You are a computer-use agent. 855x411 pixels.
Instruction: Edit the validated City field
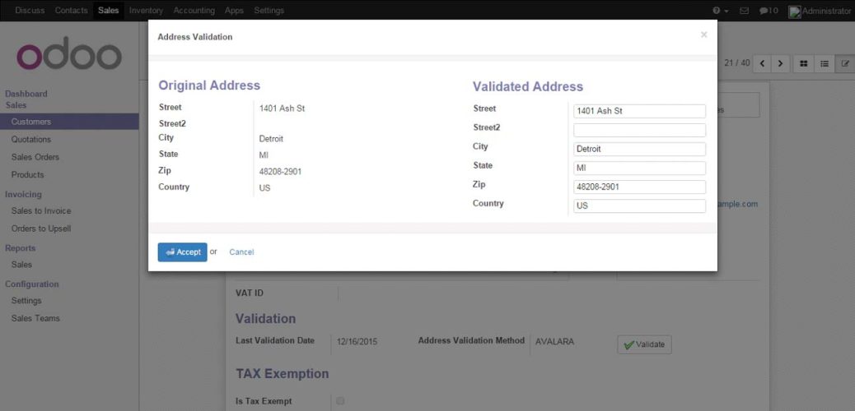coord(640,149)
